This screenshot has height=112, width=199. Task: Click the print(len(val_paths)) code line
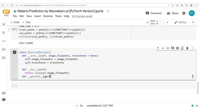click(x=46, y=37)
